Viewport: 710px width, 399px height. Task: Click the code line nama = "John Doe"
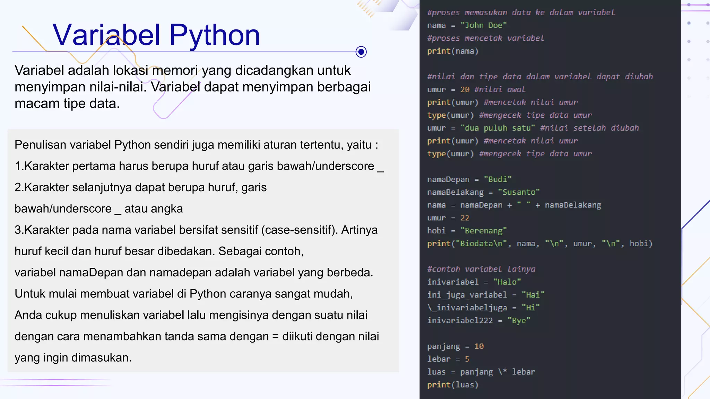click(467, 25)
